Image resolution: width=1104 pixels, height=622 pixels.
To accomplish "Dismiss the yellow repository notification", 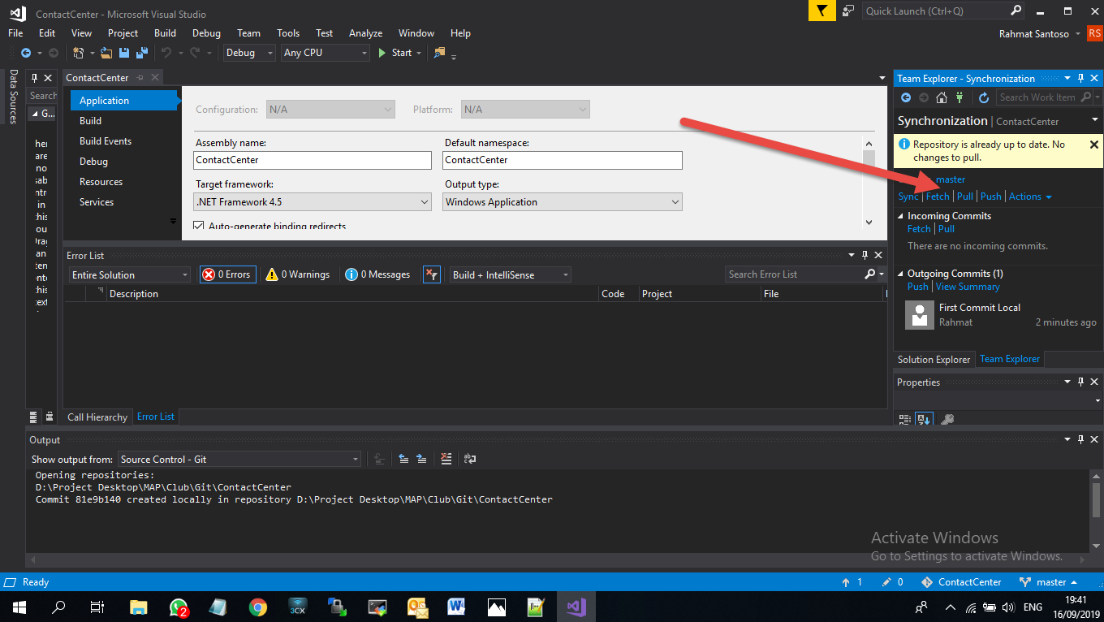I will click(1093, 145).
